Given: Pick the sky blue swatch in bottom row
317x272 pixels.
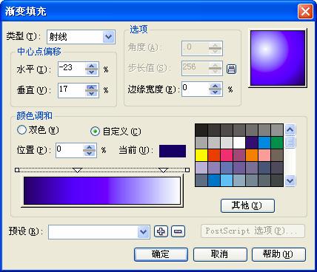Looking at the screenshot, I should tap(227, 180).
